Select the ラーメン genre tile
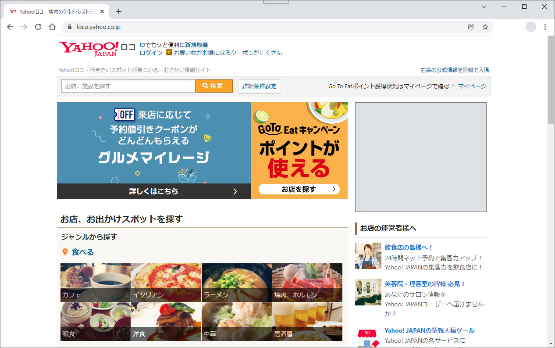Viewport: 555px width, 348px height. tap(237, 282)
